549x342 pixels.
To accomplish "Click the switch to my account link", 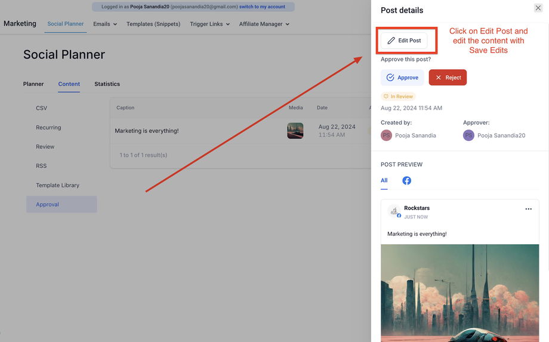I will point(262,7).
